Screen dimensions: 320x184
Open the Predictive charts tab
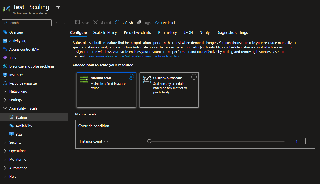click(137, 32)
